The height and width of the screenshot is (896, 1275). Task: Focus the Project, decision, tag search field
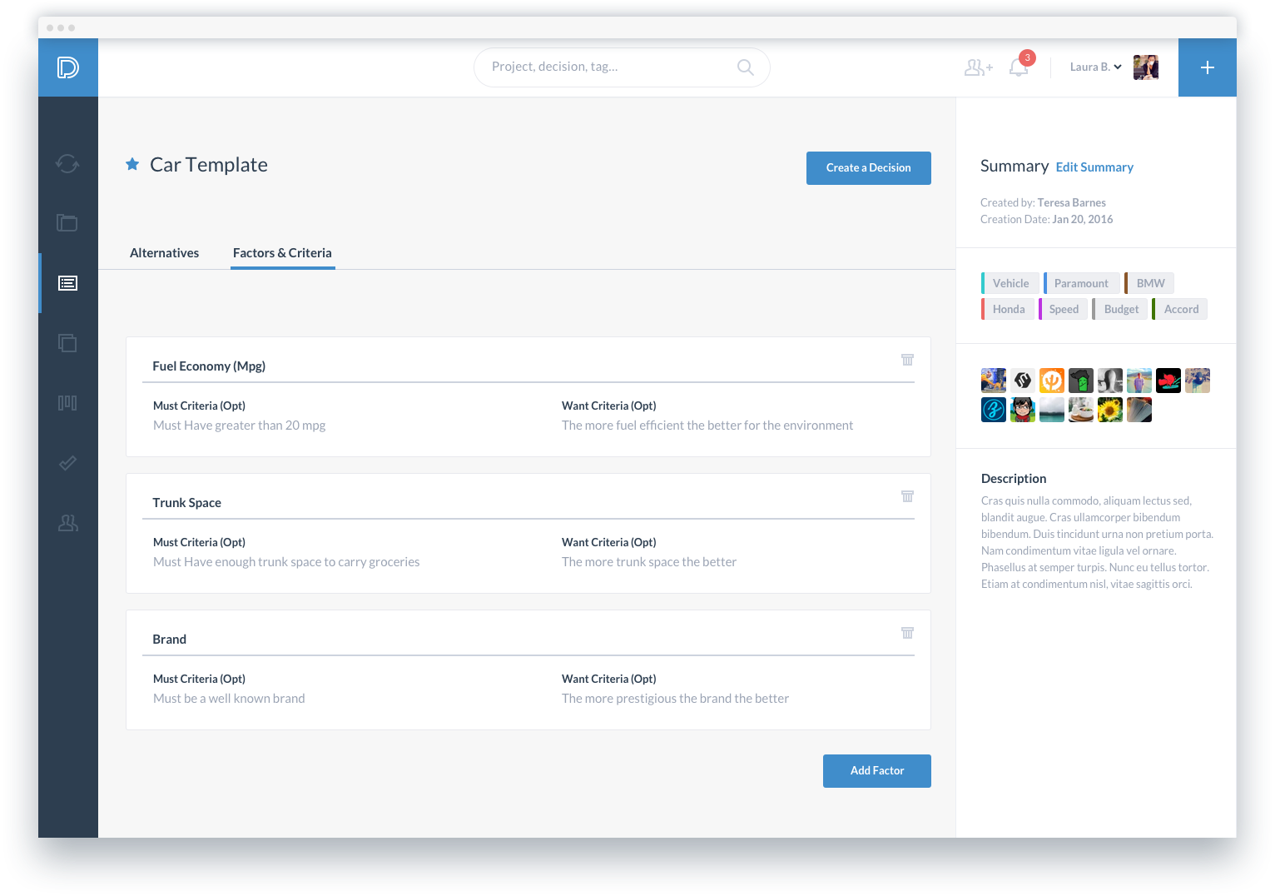(622, 67)
